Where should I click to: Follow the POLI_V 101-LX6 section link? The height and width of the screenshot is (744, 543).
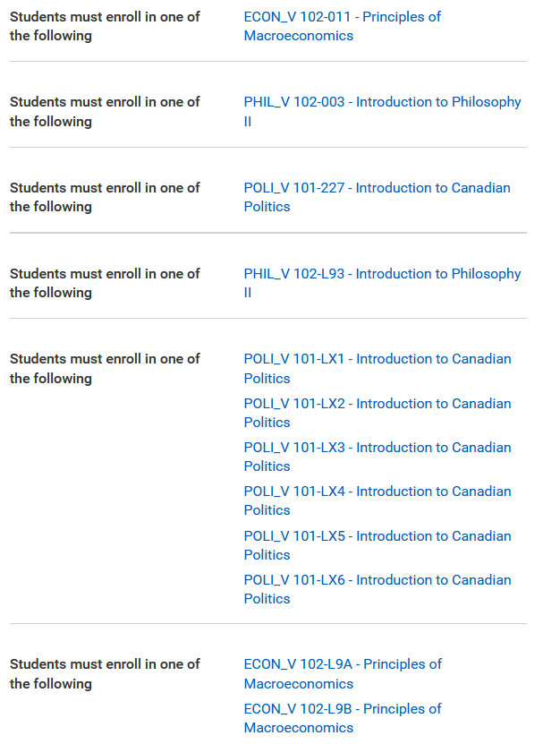(x=378, y=589)
